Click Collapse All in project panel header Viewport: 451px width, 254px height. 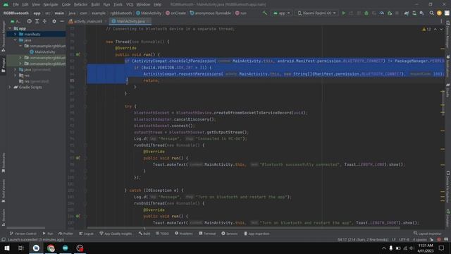click(44, 21)
